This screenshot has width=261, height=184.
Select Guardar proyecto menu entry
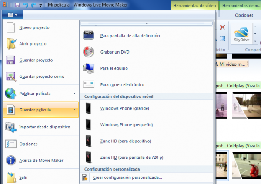41,60
